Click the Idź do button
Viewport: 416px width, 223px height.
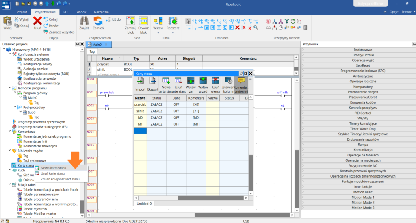click(114, 19)
